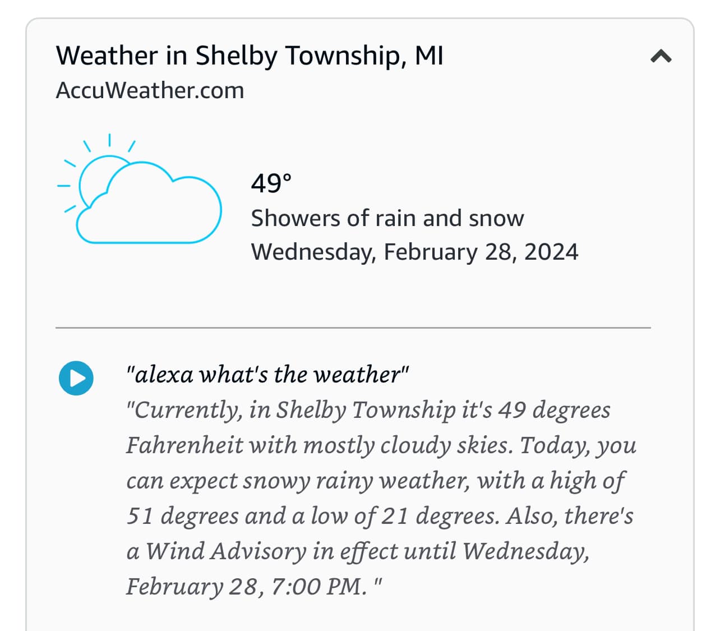The image size is (720, 631).
Task: Select the "Showers of rain and snow" condition
Action: (x=387, y=218)
